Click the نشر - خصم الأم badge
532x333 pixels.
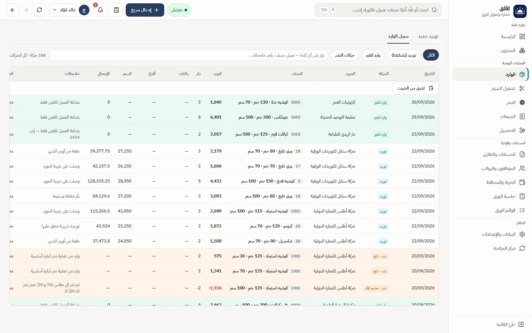click(x=376, y=288)
